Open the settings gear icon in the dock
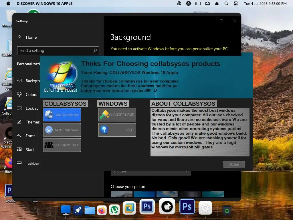 [205, 208]
